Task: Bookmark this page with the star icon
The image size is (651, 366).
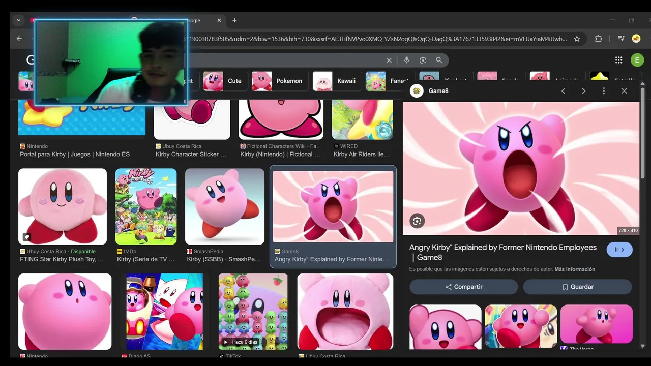Action: (577, 39)
